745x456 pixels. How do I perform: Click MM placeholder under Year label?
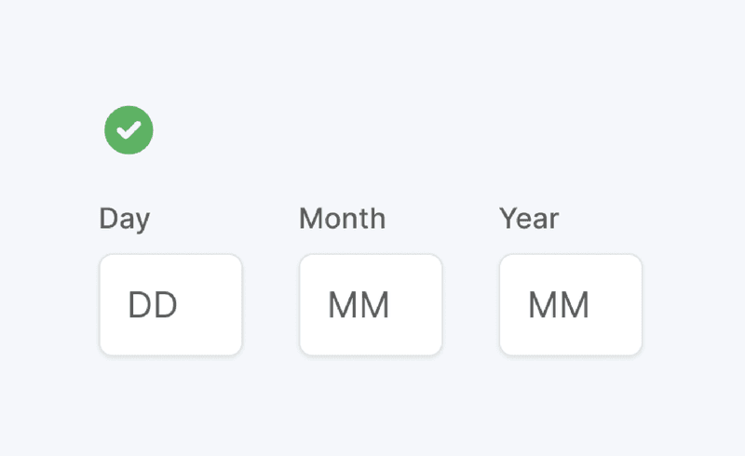559,305
